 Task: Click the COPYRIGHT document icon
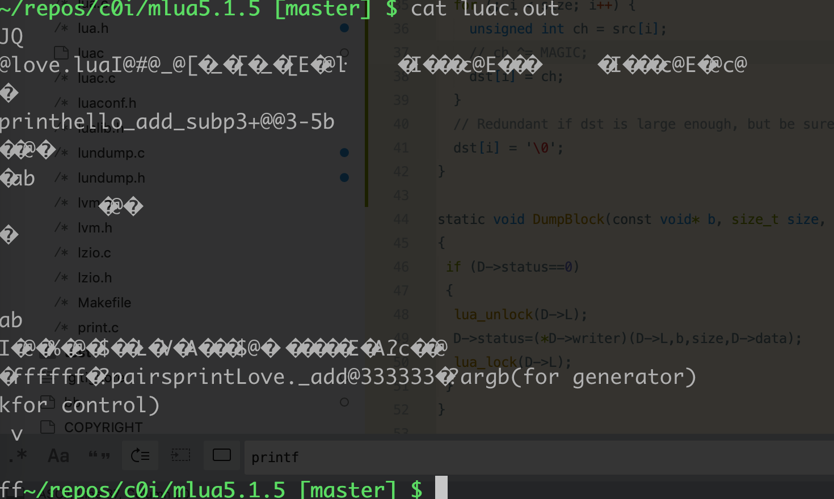[x=48, y=428]
